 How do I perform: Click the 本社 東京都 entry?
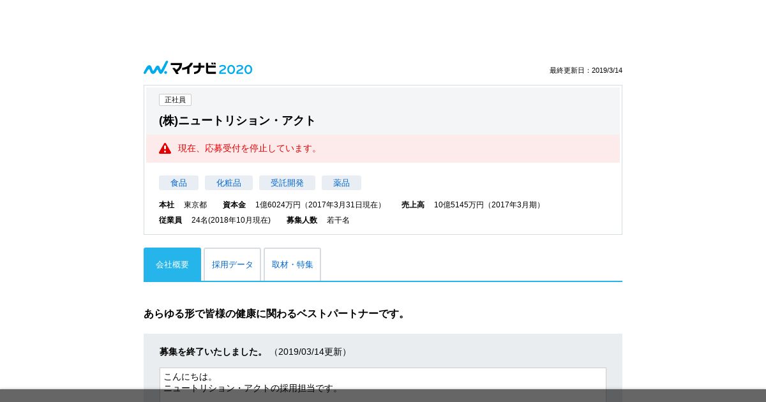click(x=183, y=205)
